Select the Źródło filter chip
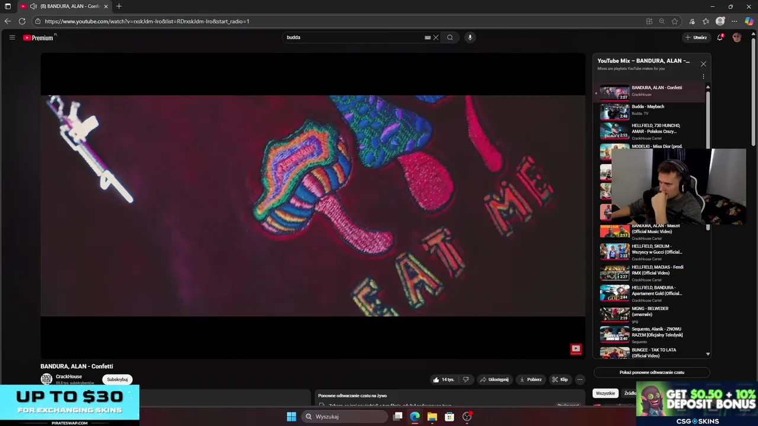Viewport: 758px width, 426px height. [629, 393]
